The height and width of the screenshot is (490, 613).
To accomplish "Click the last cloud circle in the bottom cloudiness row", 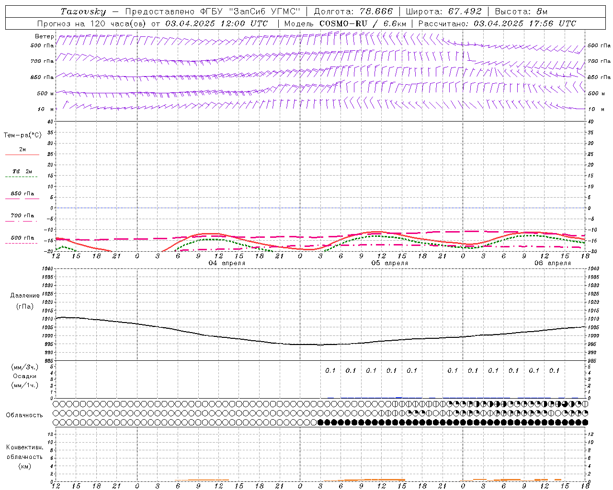I will tap(585, 422).
